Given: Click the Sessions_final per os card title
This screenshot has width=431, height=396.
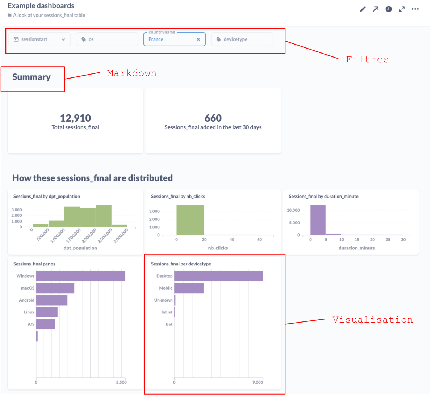Looking at the screenshot, I should pos(34,264).
